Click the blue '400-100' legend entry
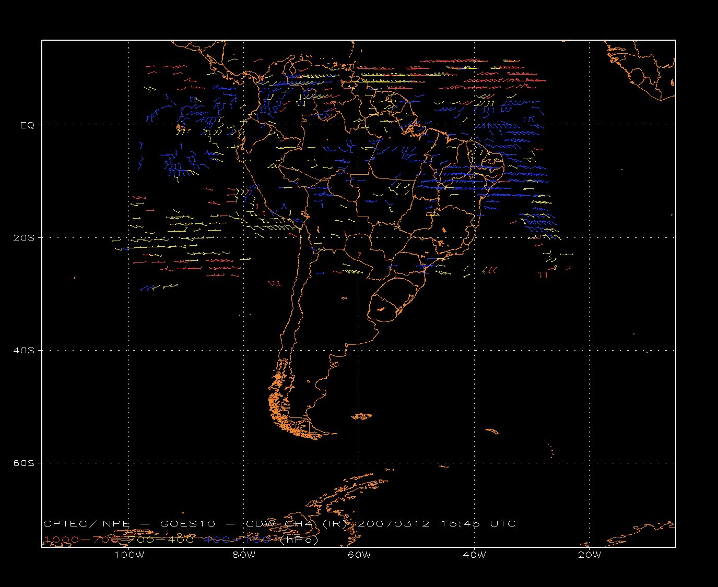Image resolution: width=718 pixels, height=587 pixels. coord(237,540)
